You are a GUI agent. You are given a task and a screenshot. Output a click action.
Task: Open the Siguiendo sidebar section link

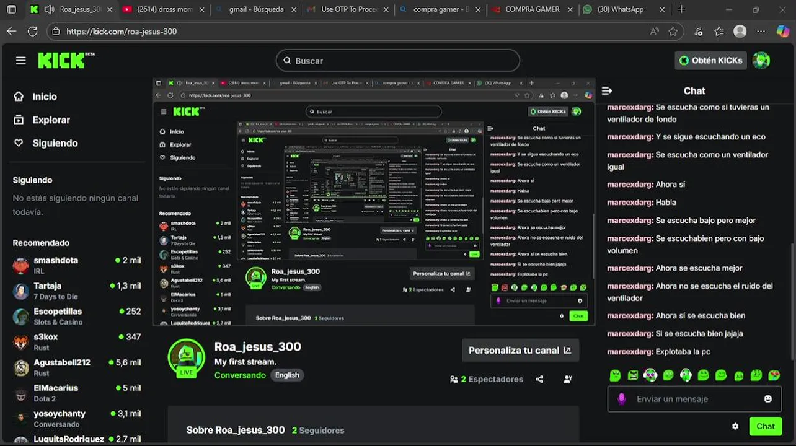46,143
